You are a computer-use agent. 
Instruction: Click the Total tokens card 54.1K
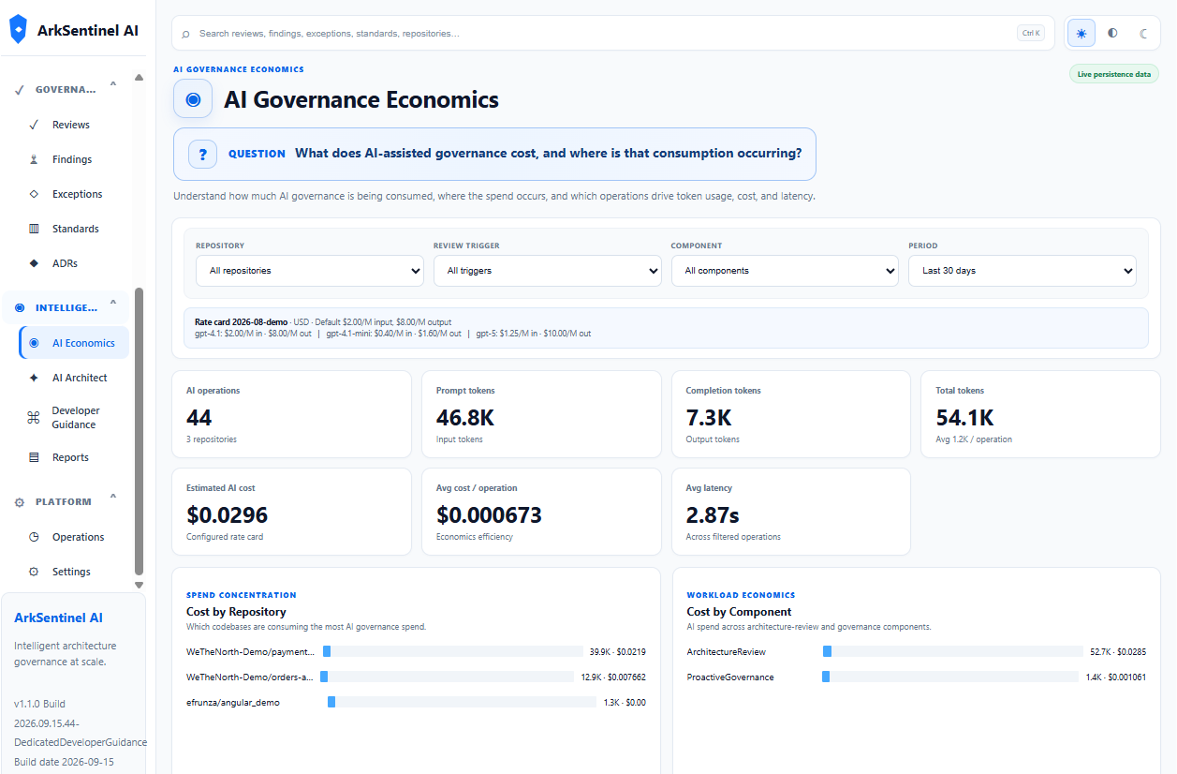1041,414
